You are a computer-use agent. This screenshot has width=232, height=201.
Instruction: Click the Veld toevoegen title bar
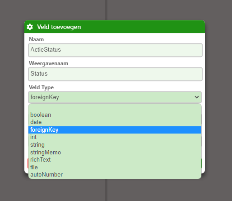(115, 27)
